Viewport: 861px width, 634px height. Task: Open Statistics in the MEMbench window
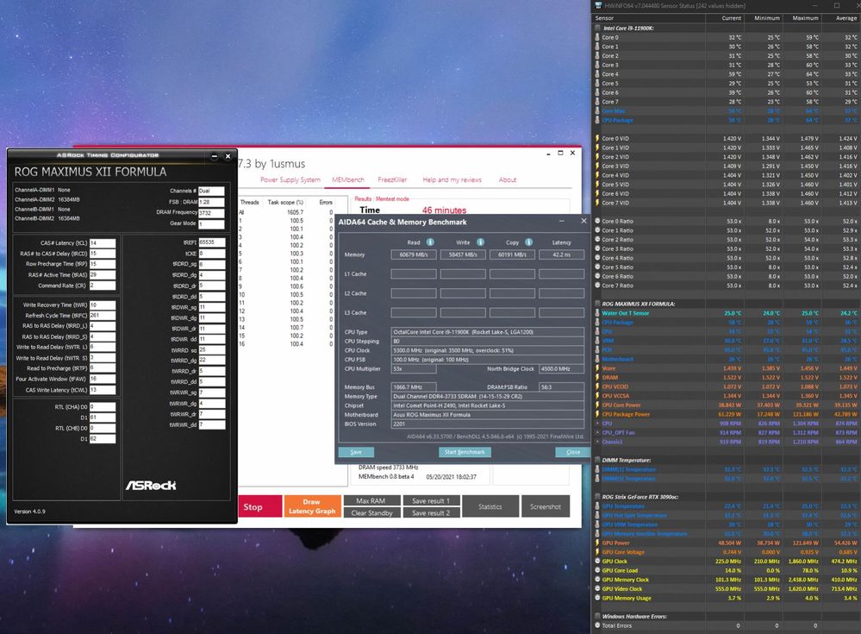click(x=490, y=506)
